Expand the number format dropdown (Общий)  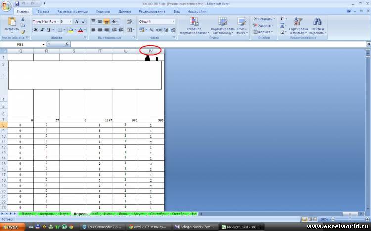pyautogui.click(x=173, y=22)
